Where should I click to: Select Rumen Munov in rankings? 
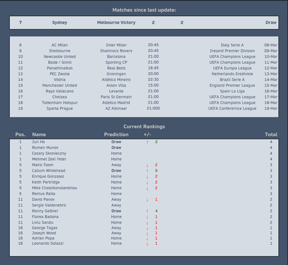45,147
